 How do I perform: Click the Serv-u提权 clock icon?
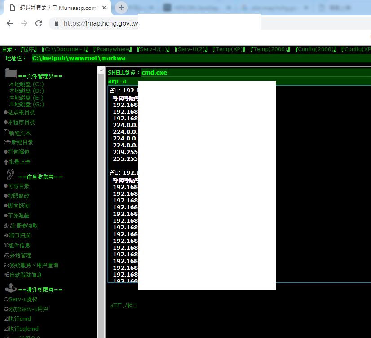click(x=6, y=299)
